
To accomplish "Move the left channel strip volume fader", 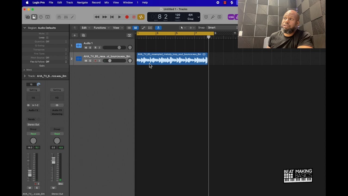I will coord(30,173).
